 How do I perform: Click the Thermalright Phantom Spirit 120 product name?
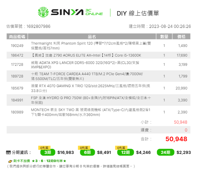pos(91,46)
